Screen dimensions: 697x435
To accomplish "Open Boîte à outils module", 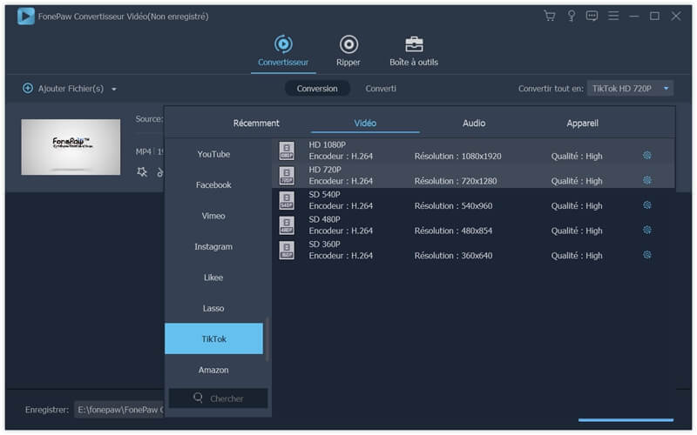I will pos(414,51).
